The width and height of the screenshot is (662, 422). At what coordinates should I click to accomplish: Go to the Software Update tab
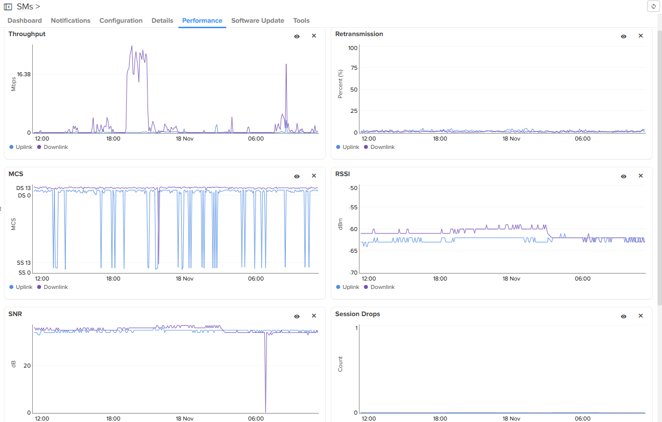pos(257,21)
